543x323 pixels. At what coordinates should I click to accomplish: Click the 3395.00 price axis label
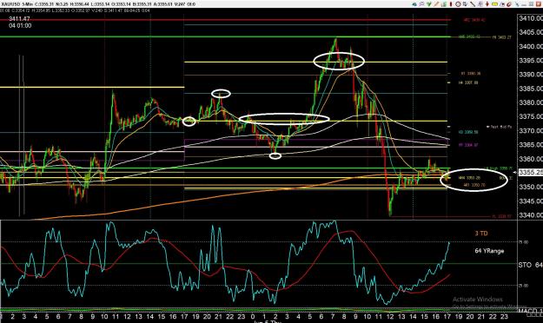click(x=531, y=60)
